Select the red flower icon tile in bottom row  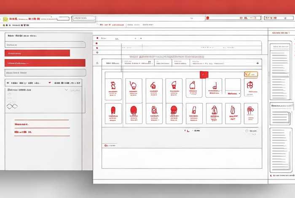click(250, 113)
